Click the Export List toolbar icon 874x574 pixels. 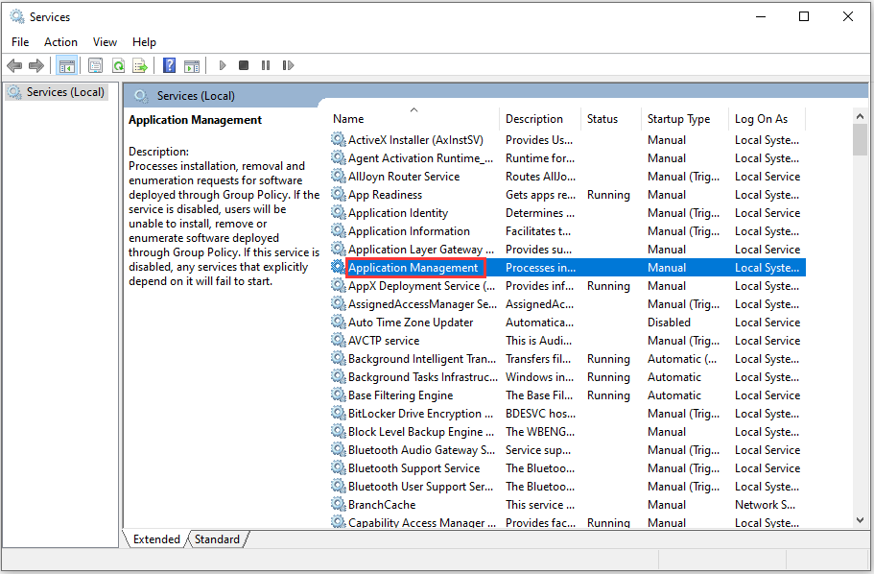click(140, 66)
